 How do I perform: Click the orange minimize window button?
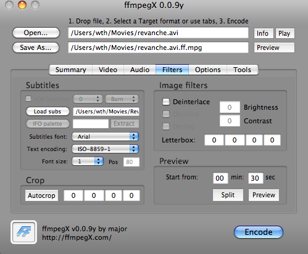pyautogui.click(x=22, y=5)
